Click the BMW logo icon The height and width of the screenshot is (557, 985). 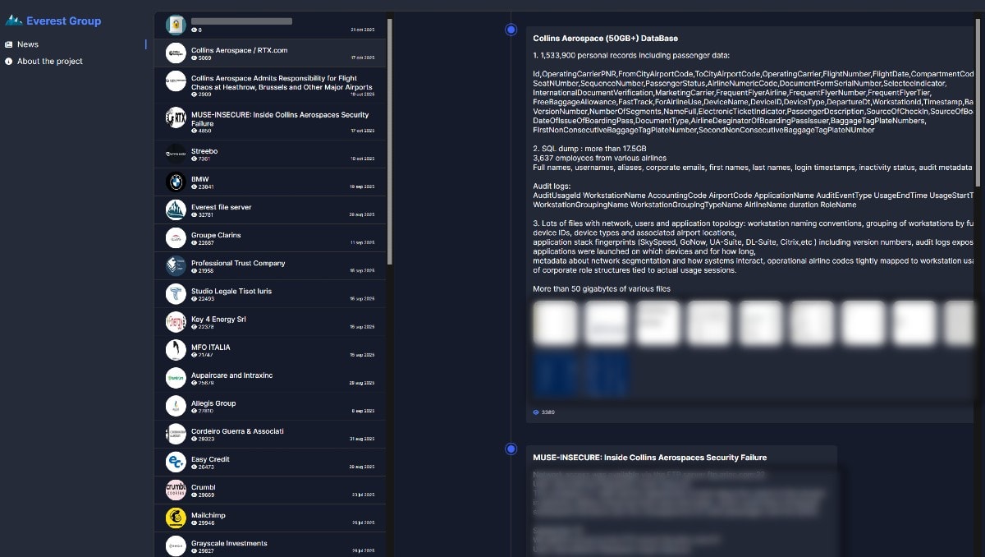[x=176, y=182]
